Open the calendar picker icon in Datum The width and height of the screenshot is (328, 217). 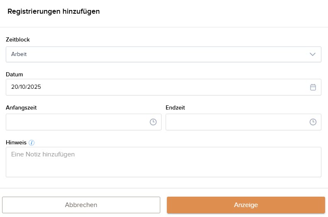pos(313,87)
